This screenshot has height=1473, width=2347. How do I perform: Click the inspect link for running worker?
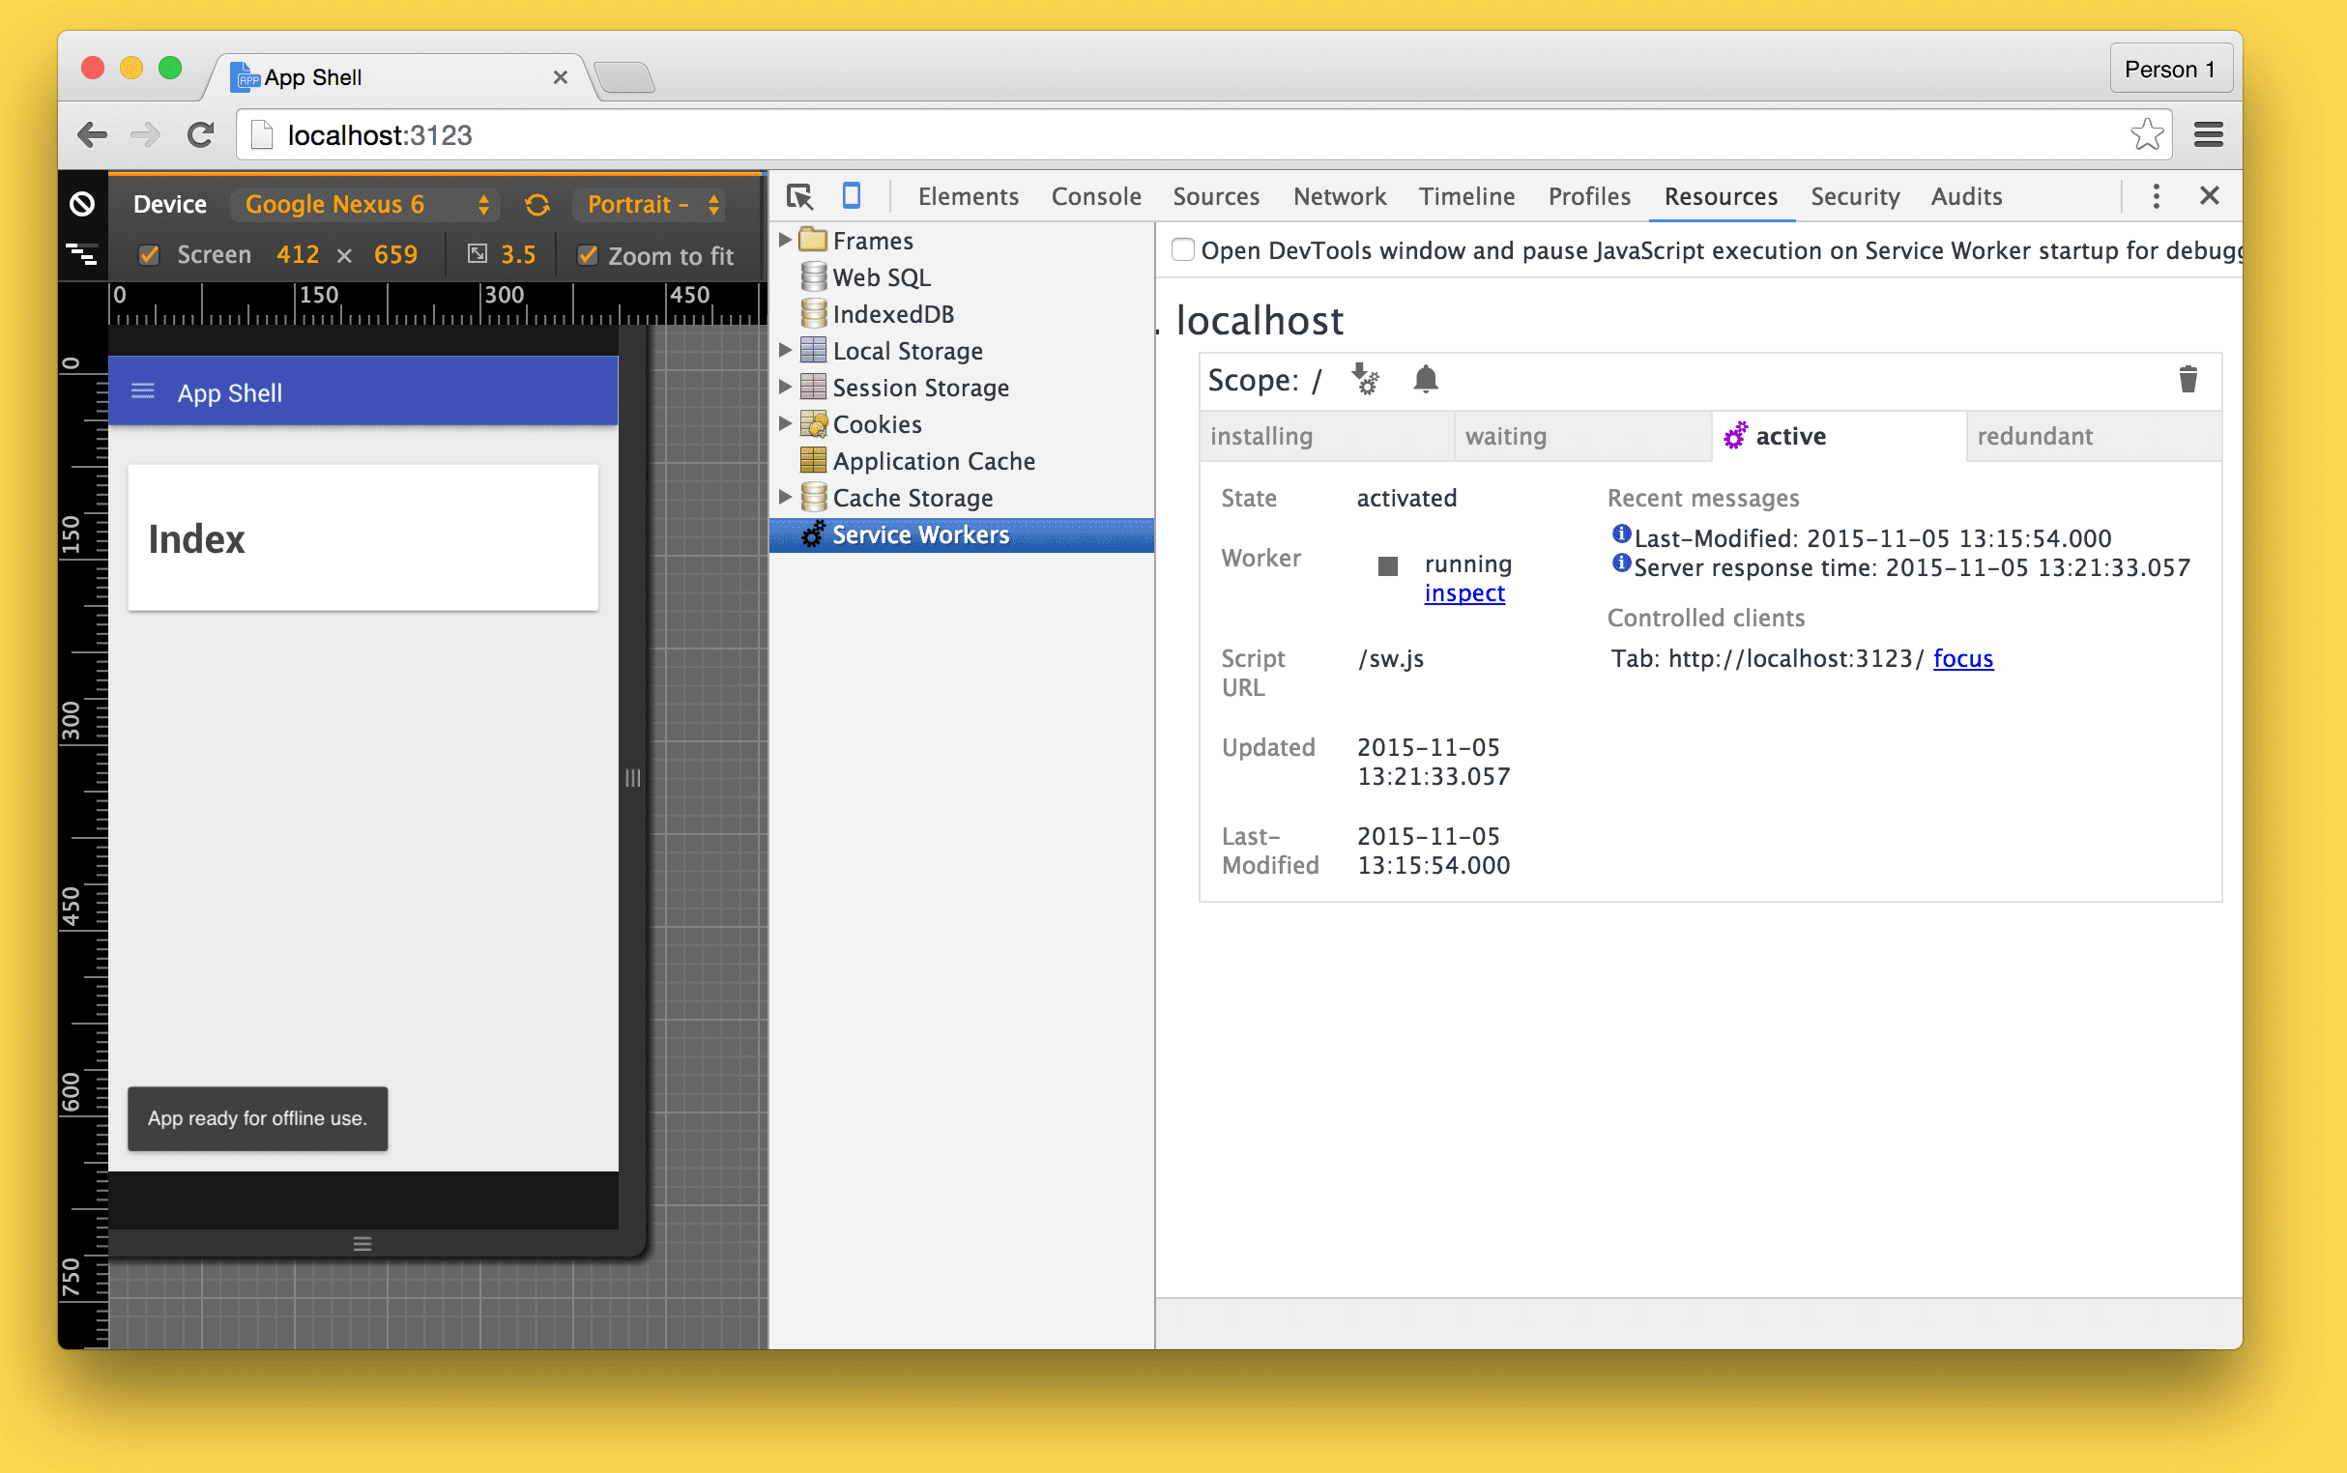point(1463,594)
